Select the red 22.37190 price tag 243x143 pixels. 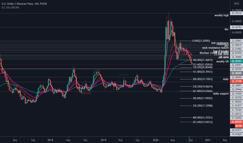236,81
